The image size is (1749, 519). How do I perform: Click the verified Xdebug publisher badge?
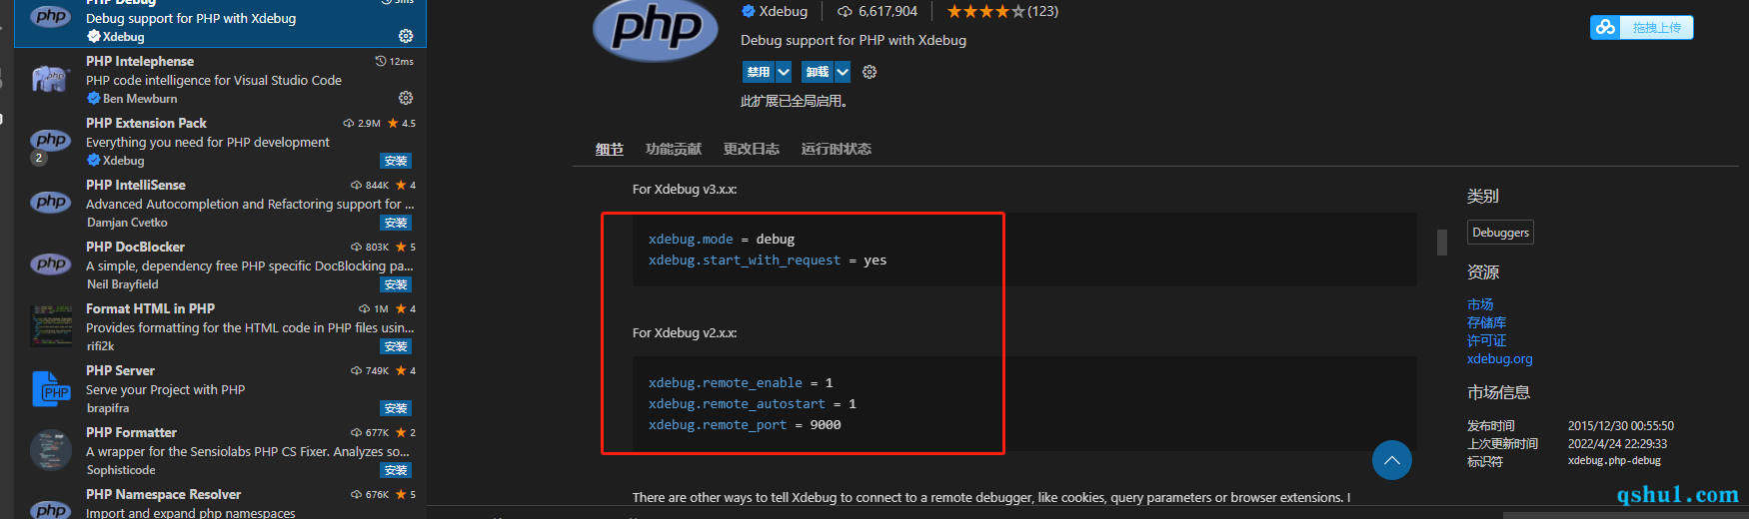pyautogui.click(x=748, y=11)
